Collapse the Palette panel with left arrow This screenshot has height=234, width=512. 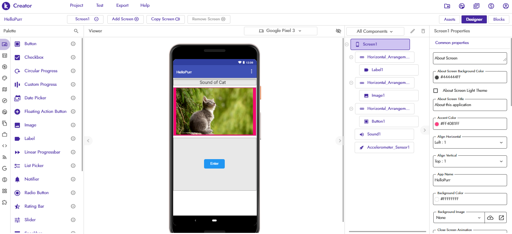88,141
